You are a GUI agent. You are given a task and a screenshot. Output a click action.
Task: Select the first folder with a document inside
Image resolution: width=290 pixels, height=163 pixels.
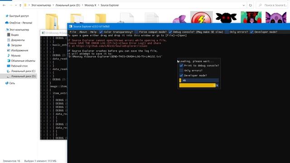52,21
